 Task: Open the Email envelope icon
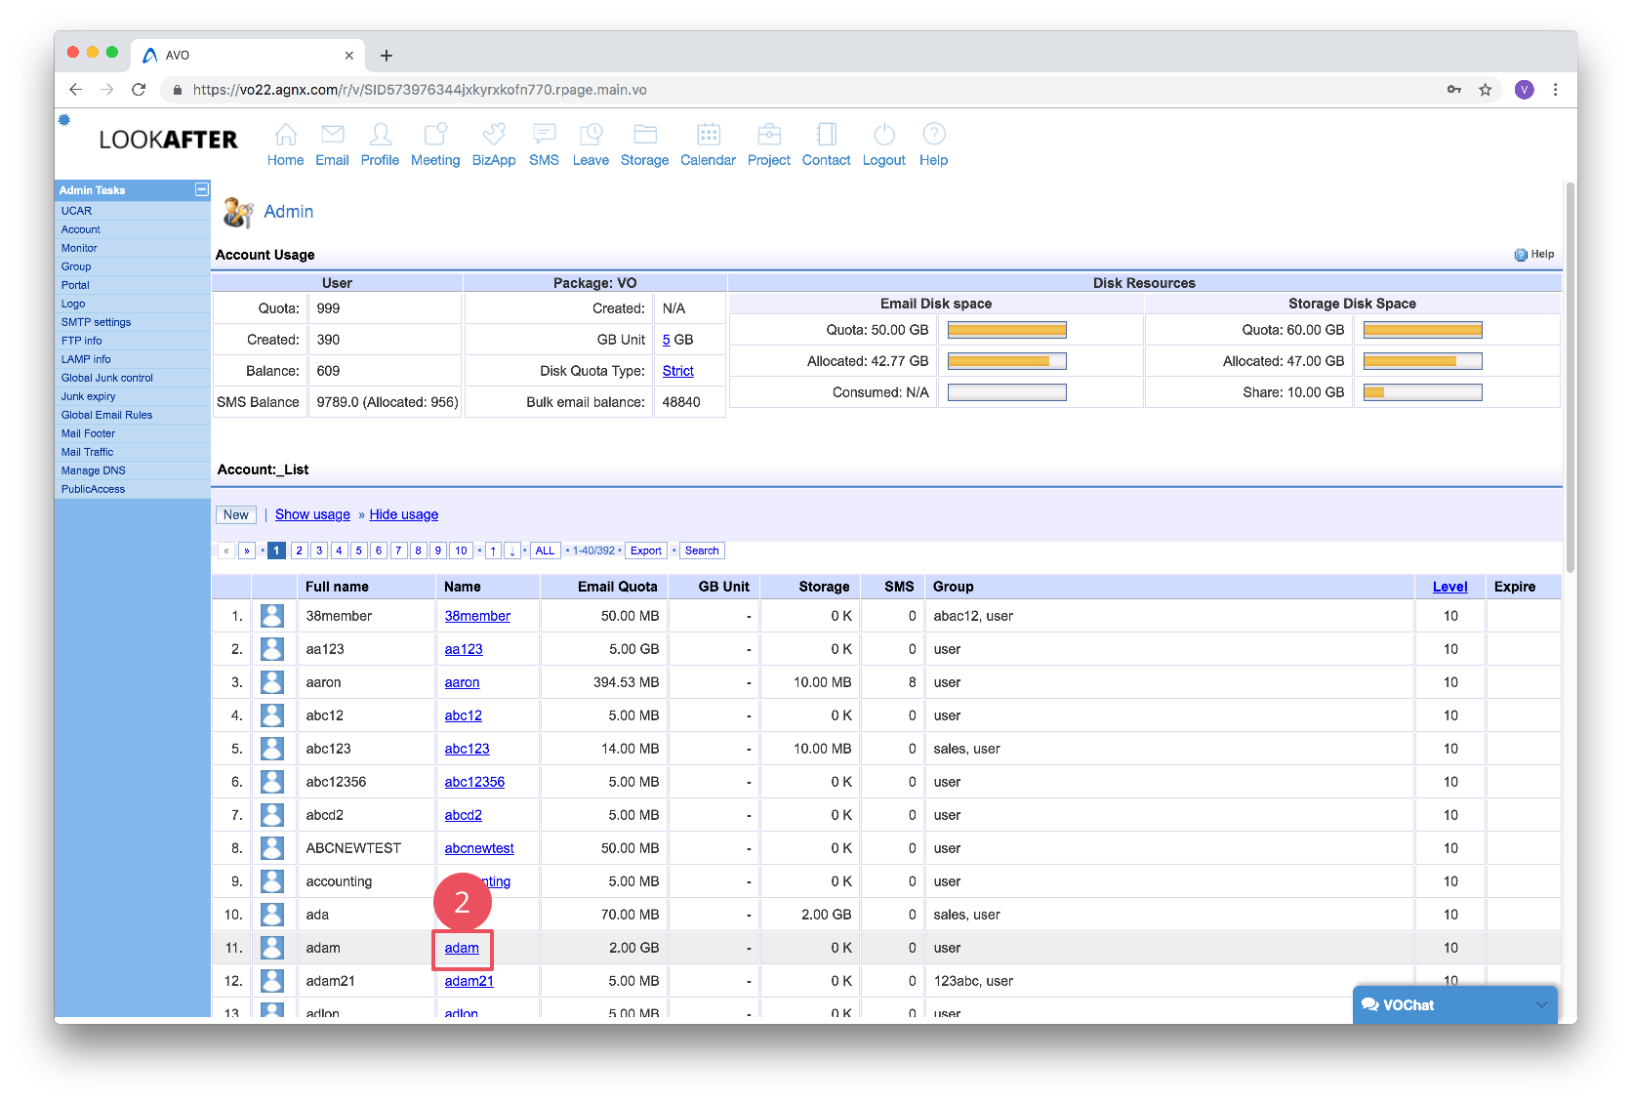pos(332,135)
